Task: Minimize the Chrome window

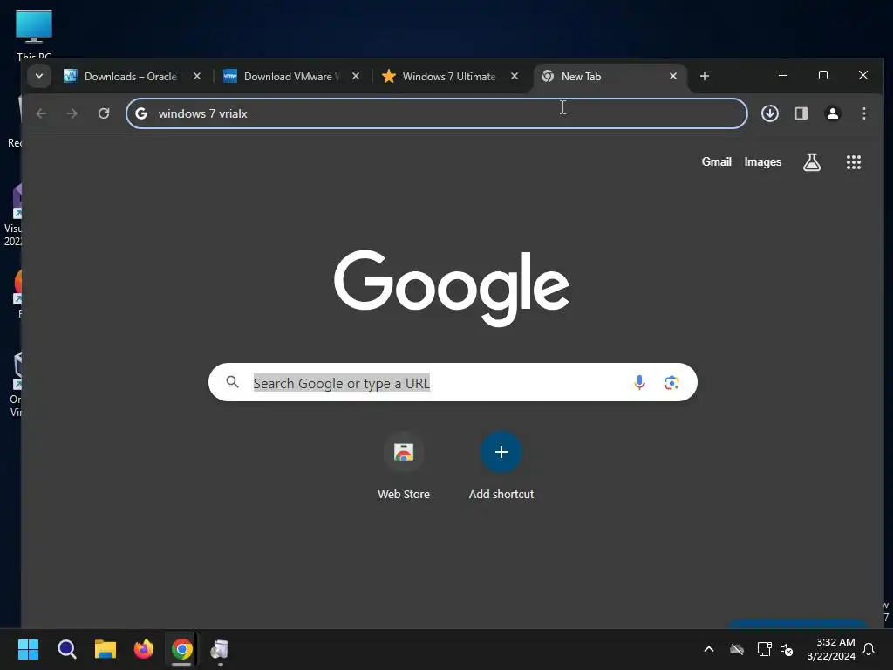Action: pos(783,75)
